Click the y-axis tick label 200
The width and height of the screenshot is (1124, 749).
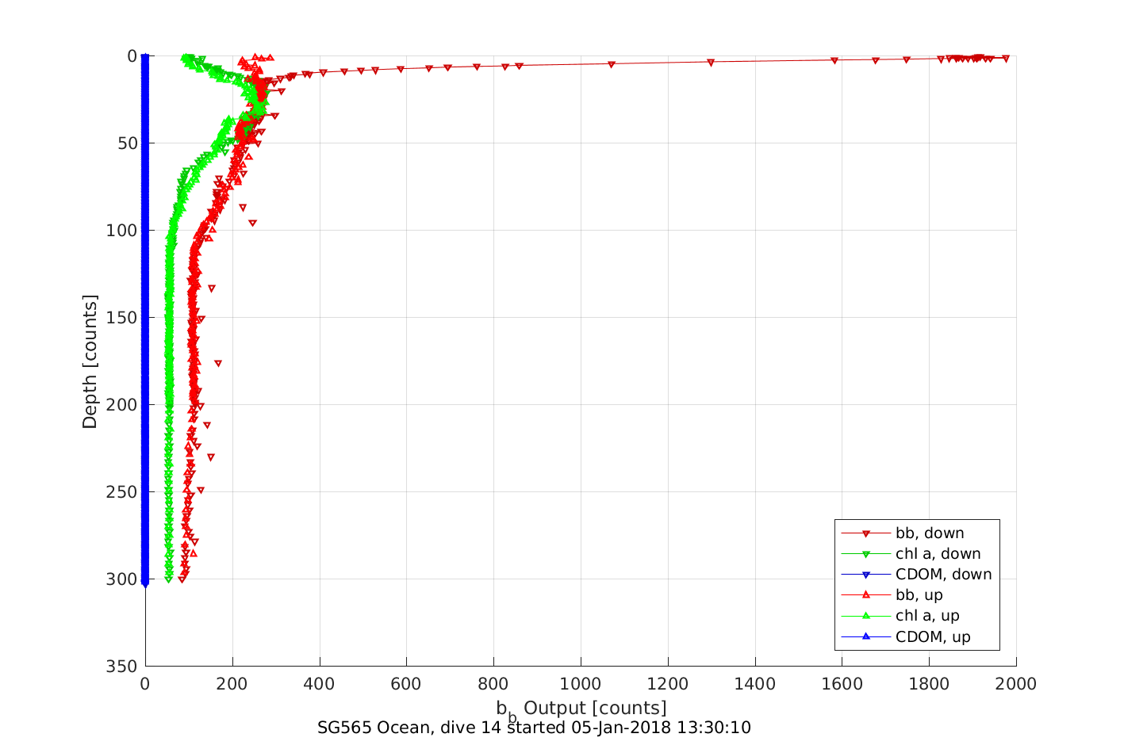click(x=122, y=405)
